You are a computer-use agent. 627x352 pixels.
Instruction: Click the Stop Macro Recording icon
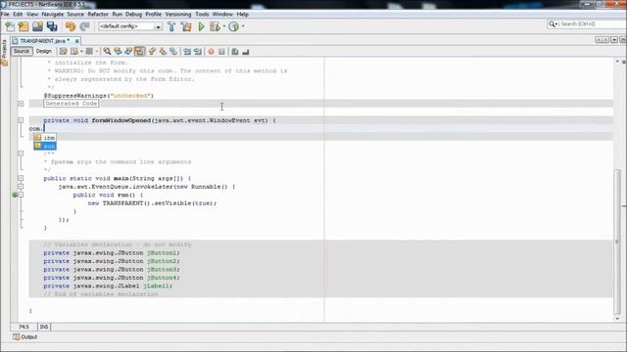221,52
